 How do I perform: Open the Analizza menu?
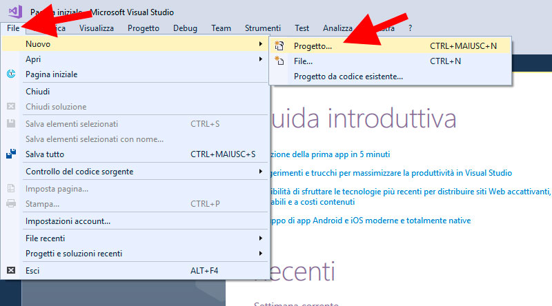point(337,28)
